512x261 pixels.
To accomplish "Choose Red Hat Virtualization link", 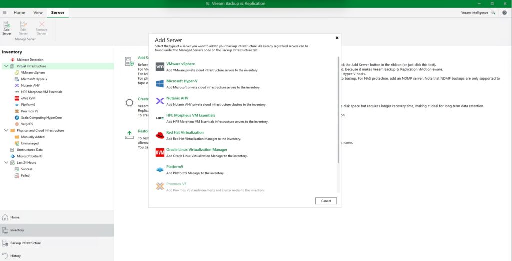I will [x=185, y=133].
